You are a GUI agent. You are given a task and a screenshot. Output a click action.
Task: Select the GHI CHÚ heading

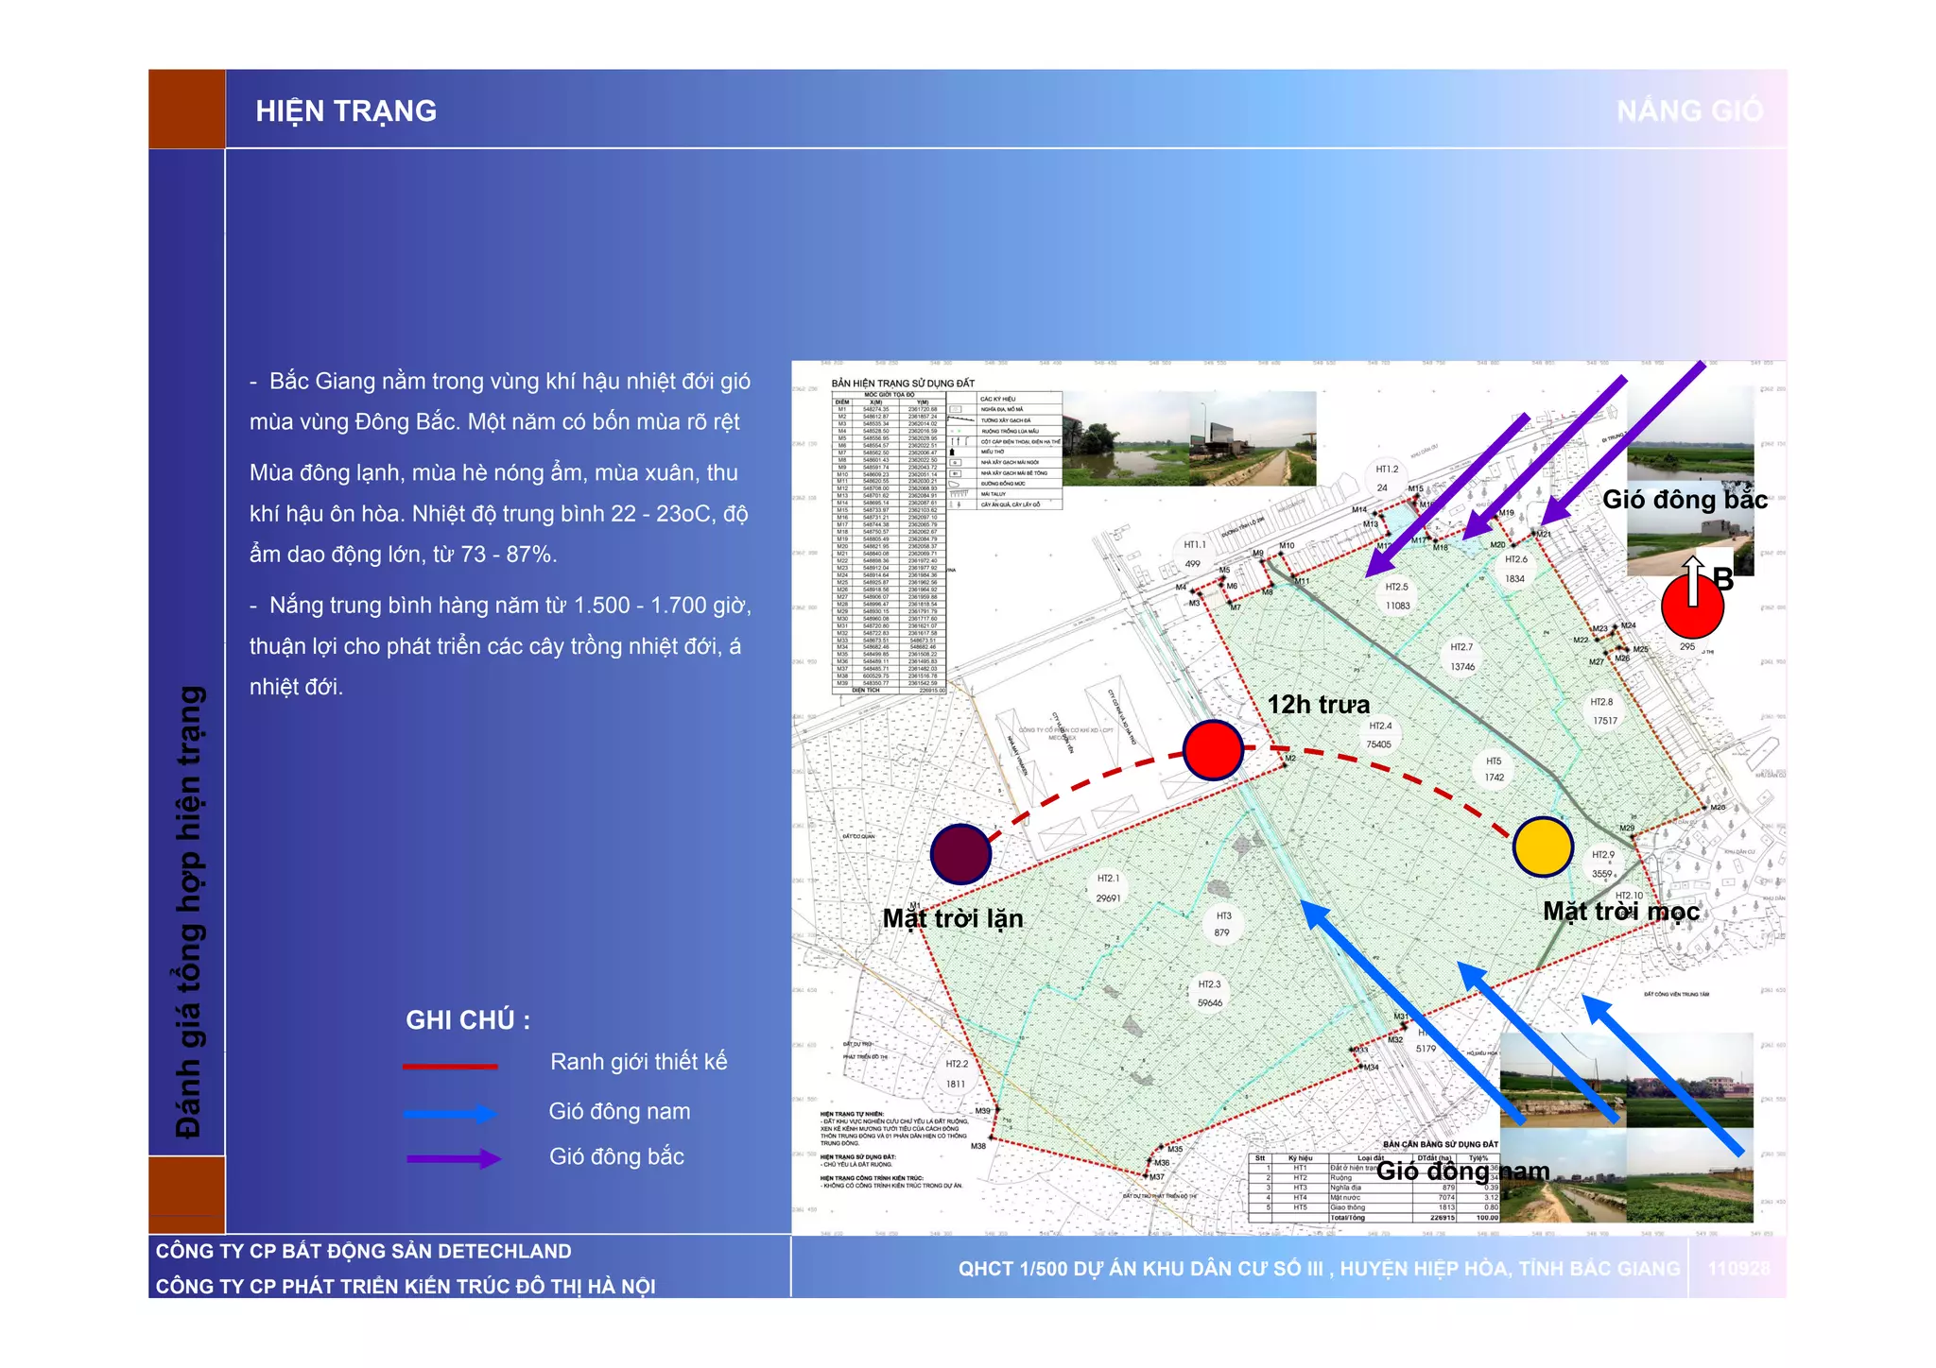tap(468, 1020)
